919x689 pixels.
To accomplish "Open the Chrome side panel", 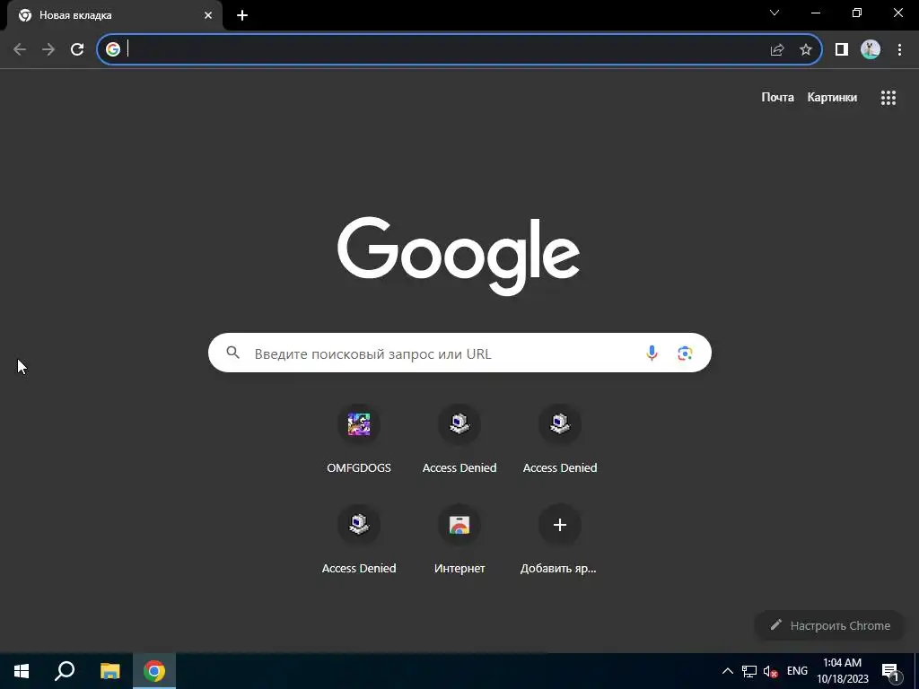I will [x=842, y=50].
